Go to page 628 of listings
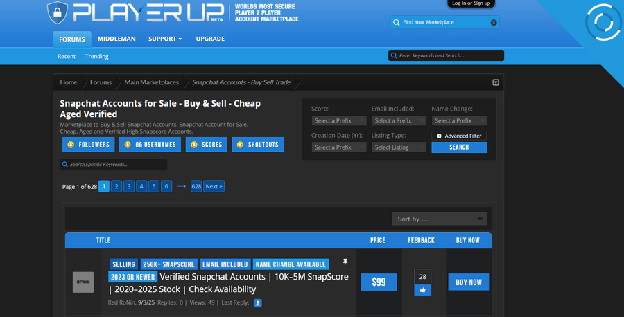This screenshot has width=624, height=317. (196, 186)
